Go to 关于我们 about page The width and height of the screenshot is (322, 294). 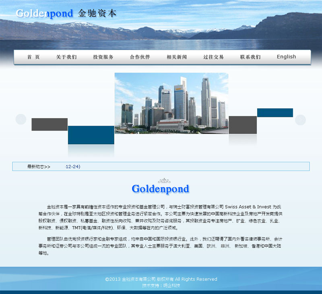66,57
